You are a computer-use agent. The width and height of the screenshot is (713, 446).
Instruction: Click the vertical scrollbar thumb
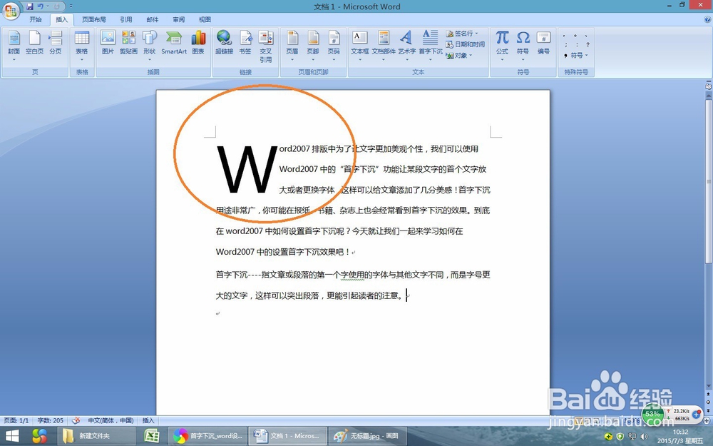coord(709,181)
